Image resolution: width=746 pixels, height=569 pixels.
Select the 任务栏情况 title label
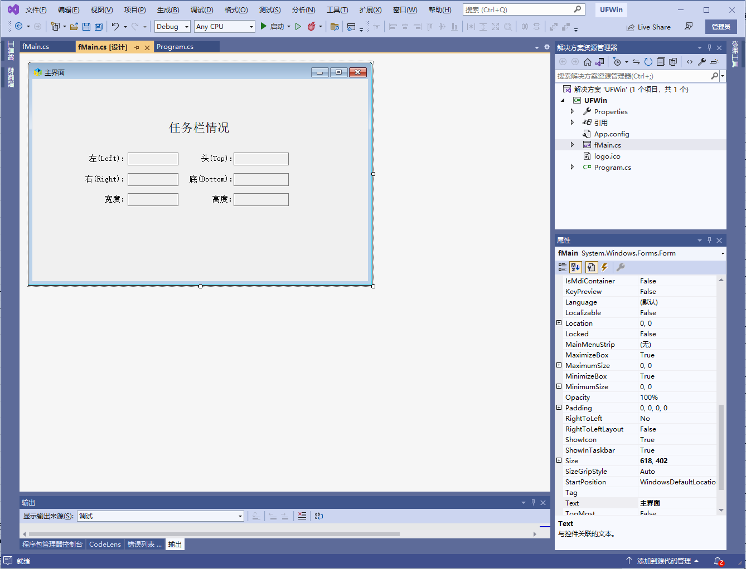pos(199,127)
